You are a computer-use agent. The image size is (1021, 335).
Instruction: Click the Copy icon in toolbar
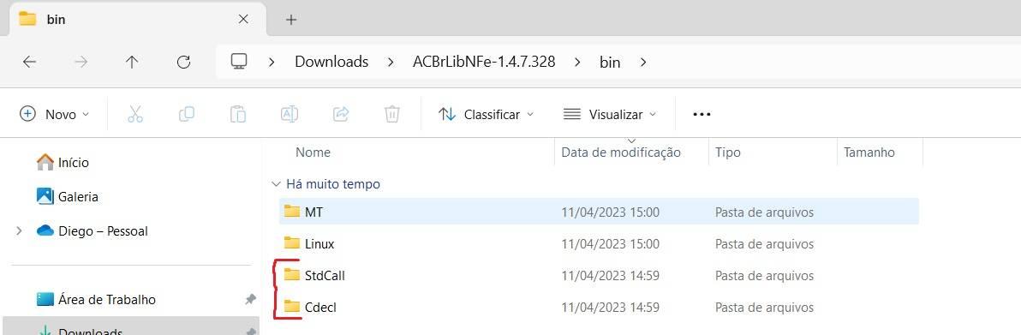pos(186,114)
